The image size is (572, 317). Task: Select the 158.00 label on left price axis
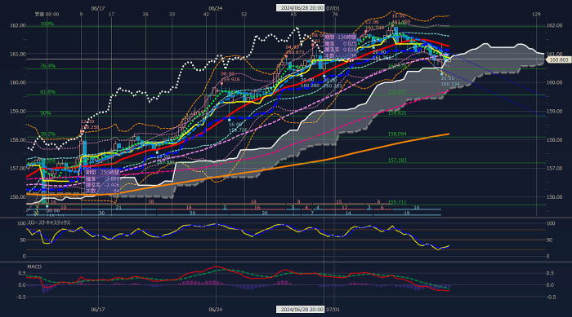click(18, 140)
